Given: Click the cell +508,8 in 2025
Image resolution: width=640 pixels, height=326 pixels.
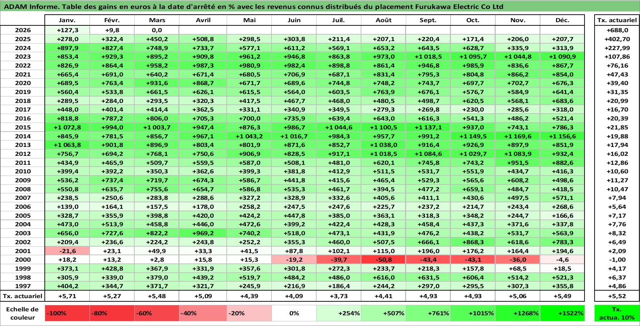Looking at the screenshot, I should pos(203,39).
